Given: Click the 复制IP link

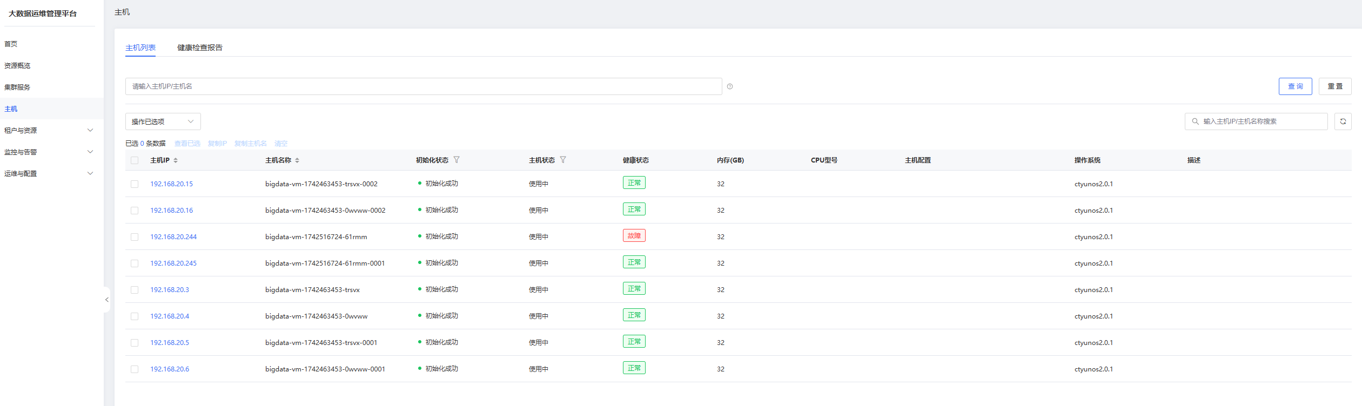Looking at the screenshot, I should 217,144.
